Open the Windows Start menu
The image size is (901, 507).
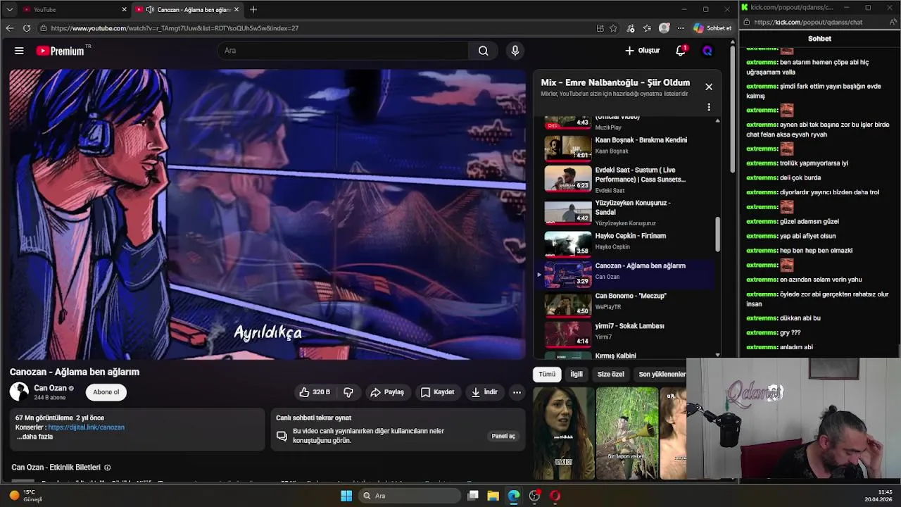[346, 496]
